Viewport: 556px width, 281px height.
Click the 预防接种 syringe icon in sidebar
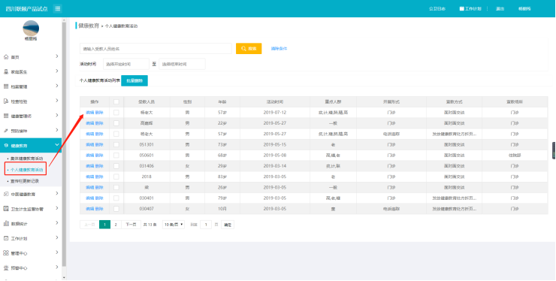click(x=6, y=131)
